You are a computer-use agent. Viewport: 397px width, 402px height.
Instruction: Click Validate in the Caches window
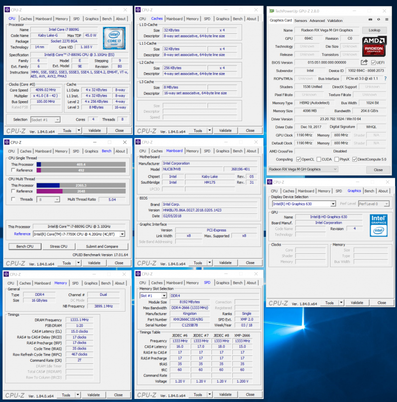pos(225,131)
